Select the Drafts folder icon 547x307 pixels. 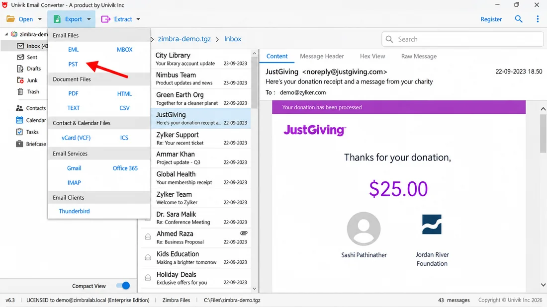point(20,69)
